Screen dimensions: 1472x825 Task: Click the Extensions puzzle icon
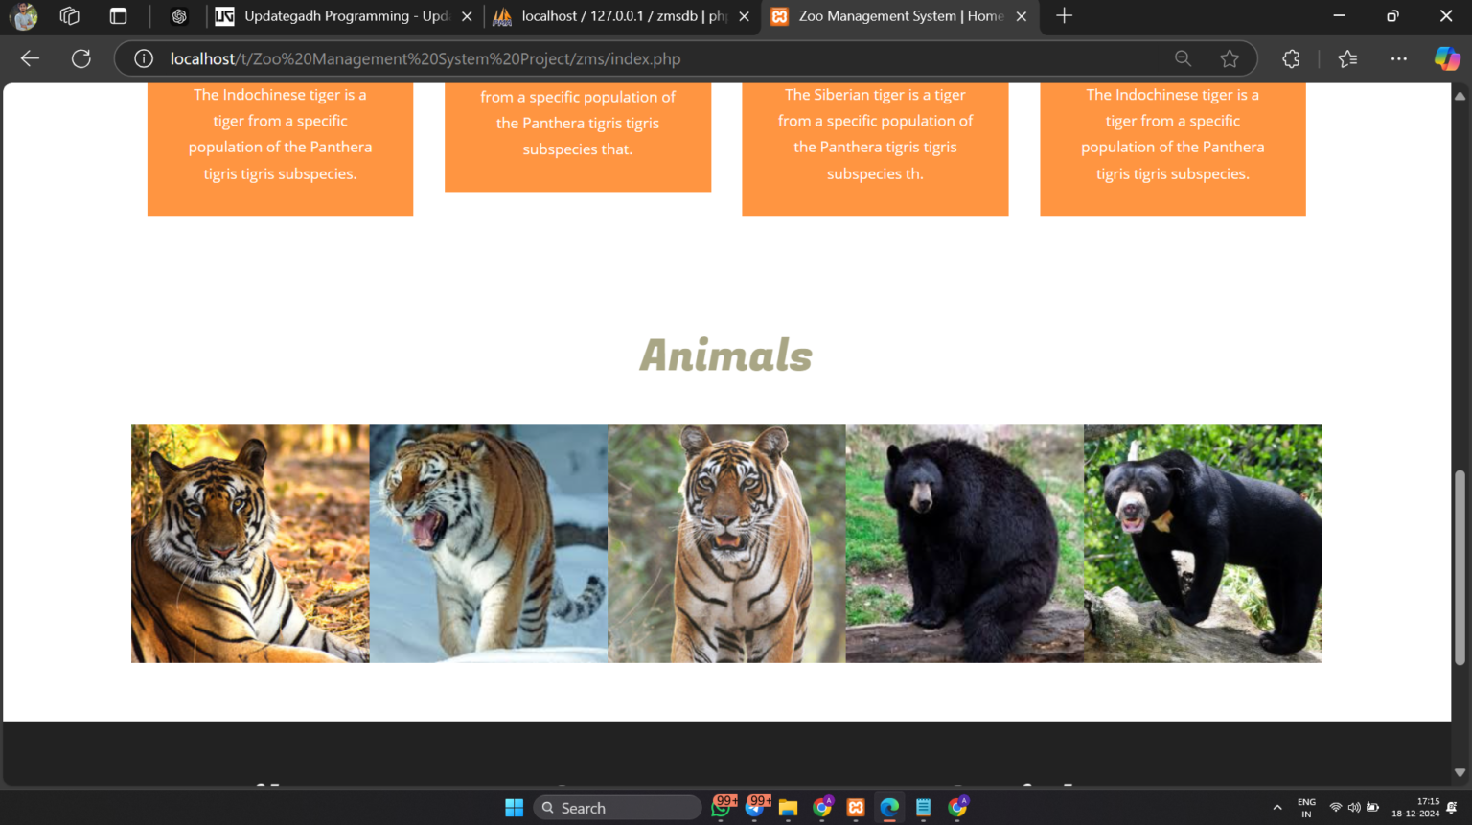click(x=1290, y=58)
